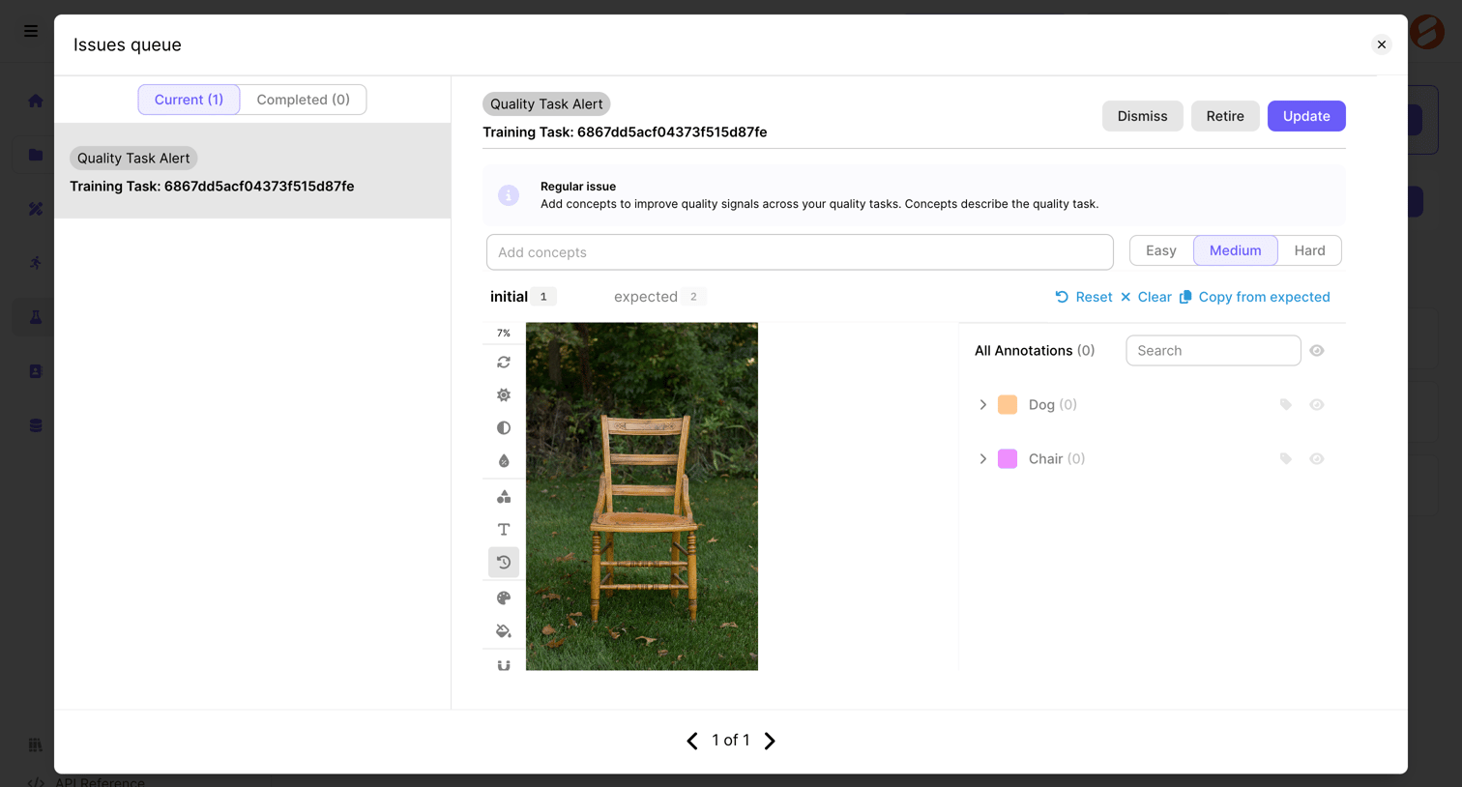The width and height of the screenshot is (1462, 787).
Task: Click the tag icon in Dog row
Action: pyautogui.click(x=1286, y=405)
